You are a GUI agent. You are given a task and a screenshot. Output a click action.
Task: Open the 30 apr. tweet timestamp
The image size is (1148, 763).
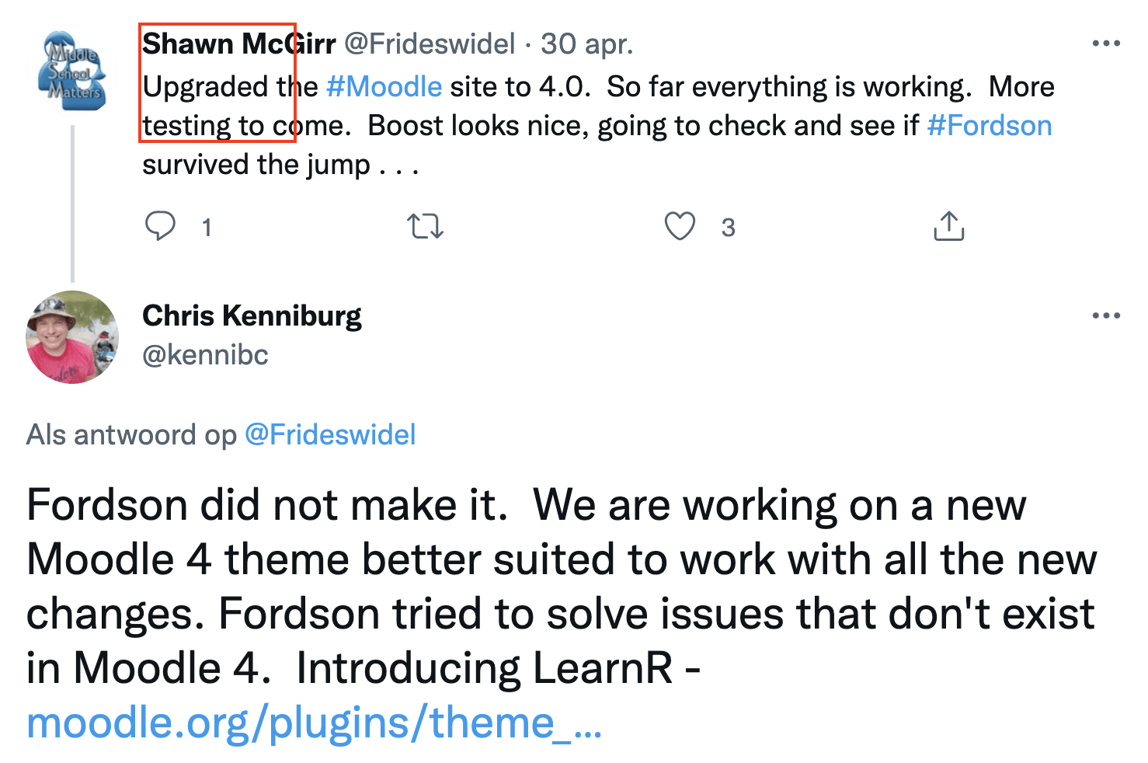pyautogui.click(x=587, y=44)
